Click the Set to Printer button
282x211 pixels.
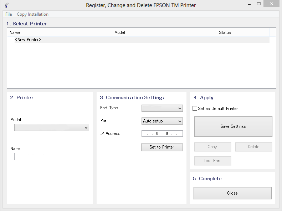(162, 147)
